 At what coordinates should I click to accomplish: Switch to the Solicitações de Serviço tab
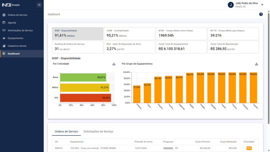(x=98, y=131)
